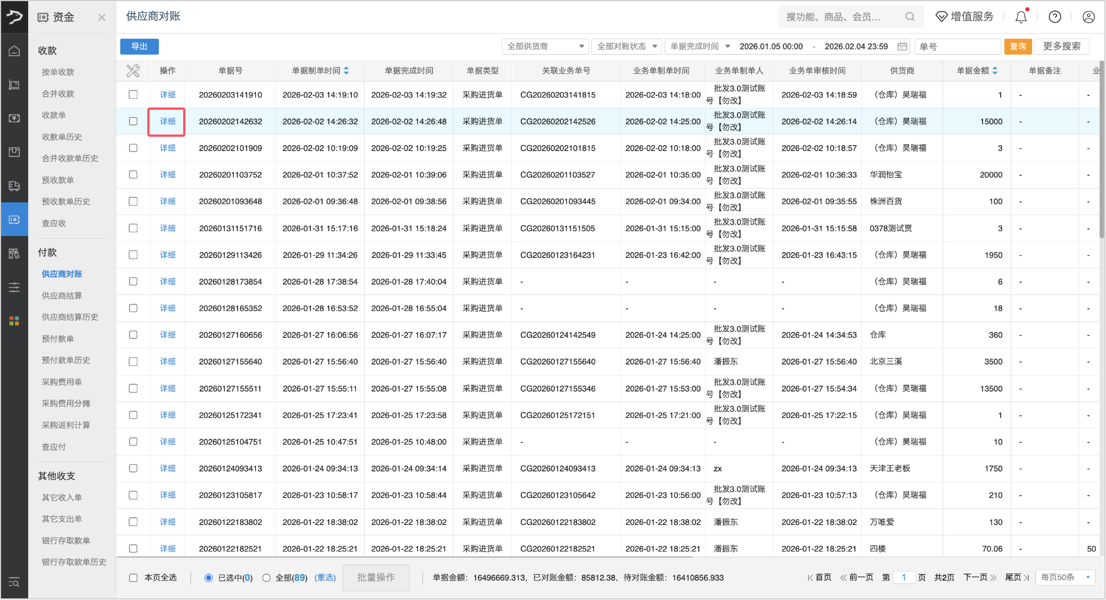
Task: Open the 全部对账状态 dropdown
Action: [627, 46]
